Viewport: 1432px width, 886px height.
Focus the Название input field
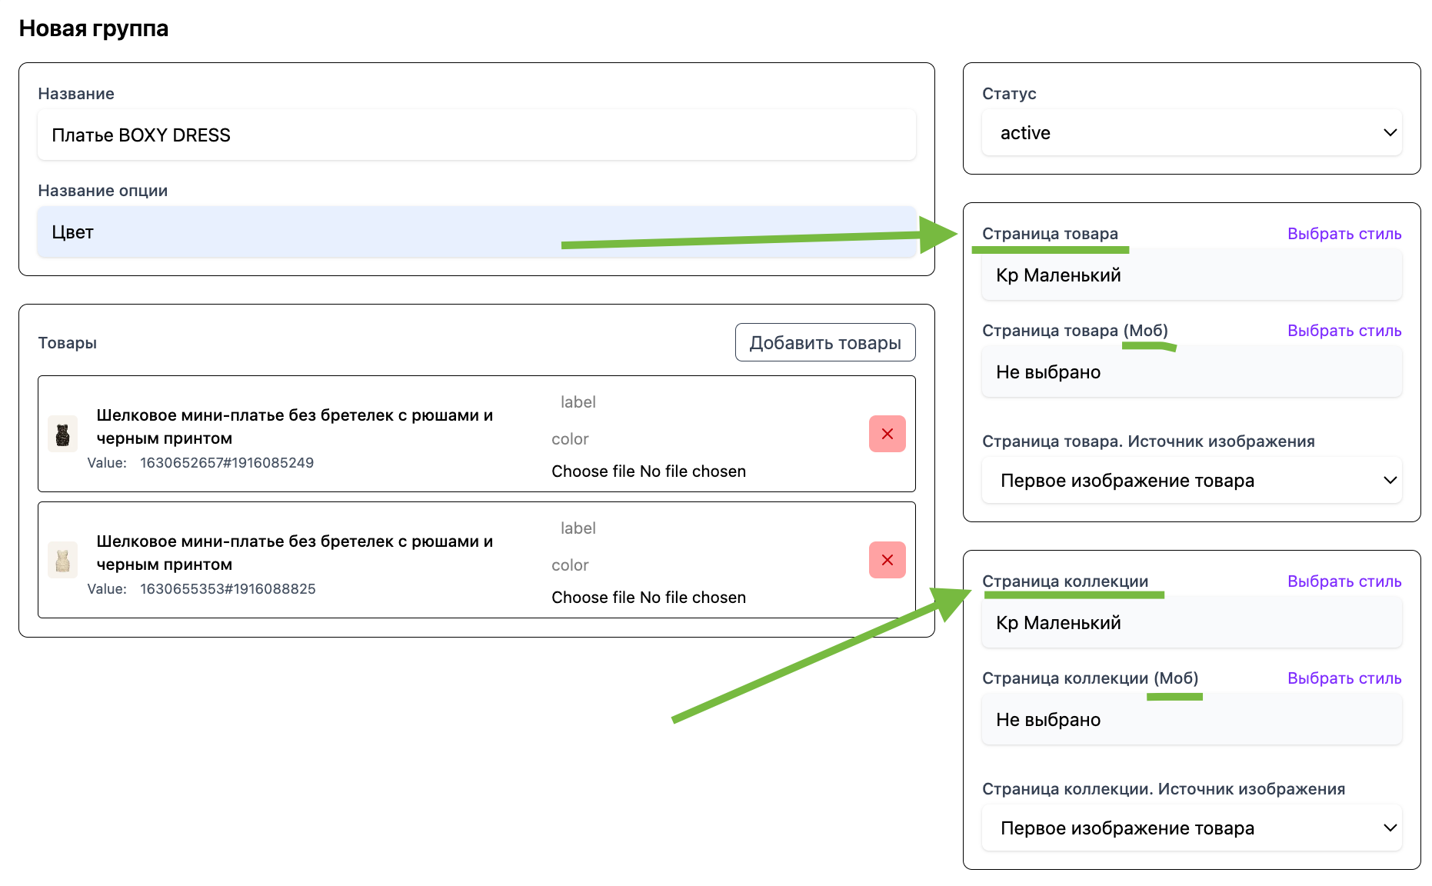(476, 135)
